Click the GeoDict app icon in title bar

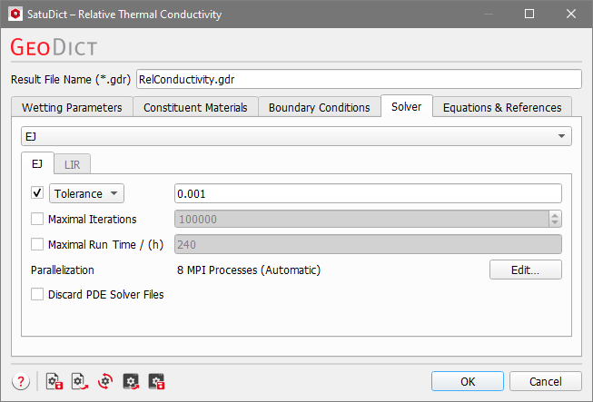[15, 14]
